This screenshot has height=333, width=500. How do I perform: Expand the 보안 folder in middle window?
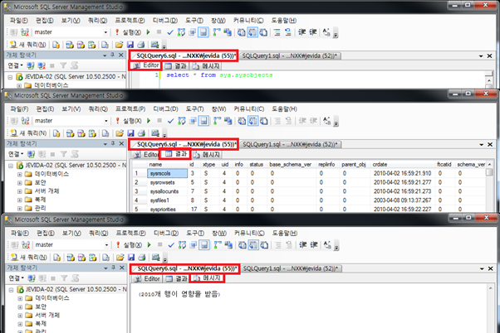pos(19,183)
